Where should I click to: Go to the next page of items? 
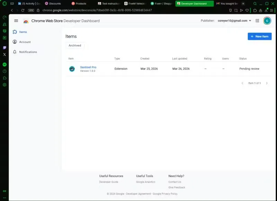tap(267, 83)
